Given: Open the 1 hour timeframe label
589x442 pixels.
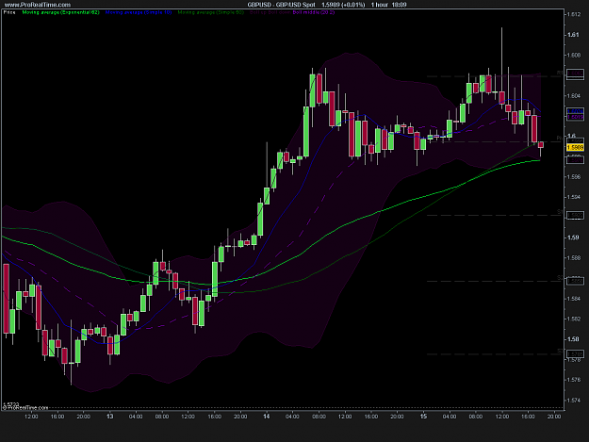Looking at the screenshot, I should coord(380,5).
